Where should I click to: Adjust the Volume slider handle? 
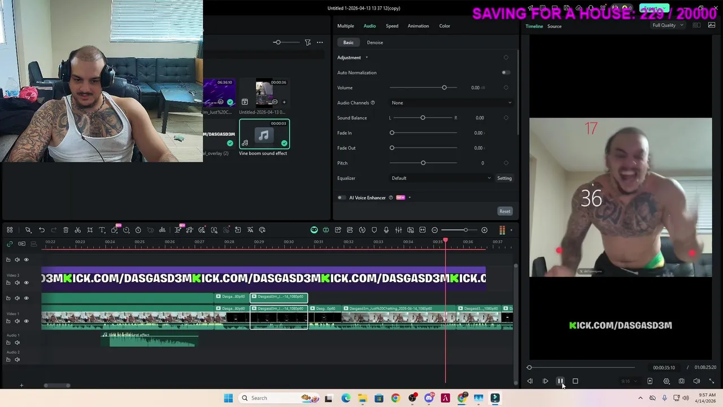(x=444, y=88)
